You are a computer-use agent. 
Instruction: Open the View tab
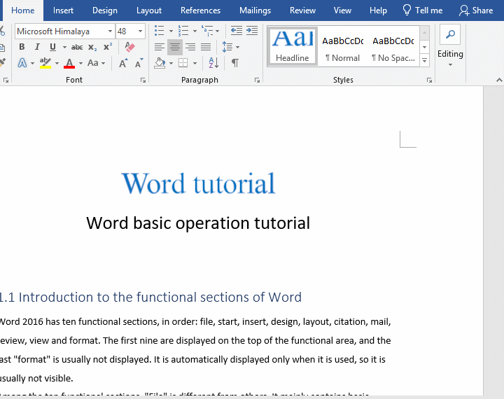[342, 10]
